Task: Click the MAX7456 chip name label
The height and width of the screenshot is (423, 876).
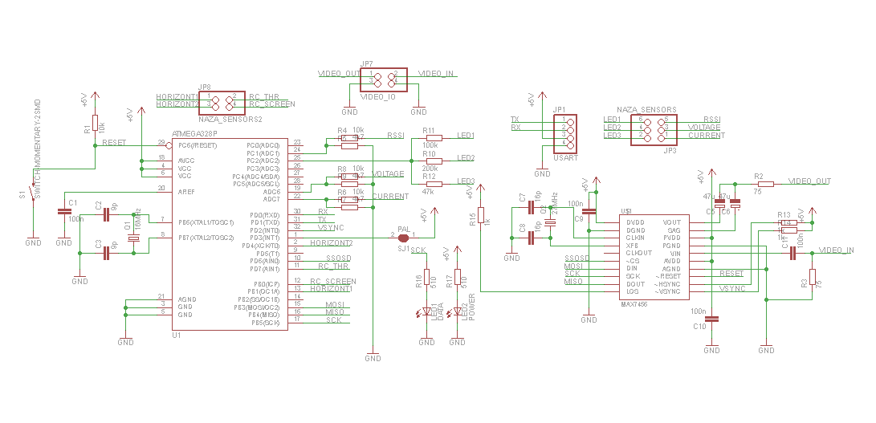Action: 634,304
